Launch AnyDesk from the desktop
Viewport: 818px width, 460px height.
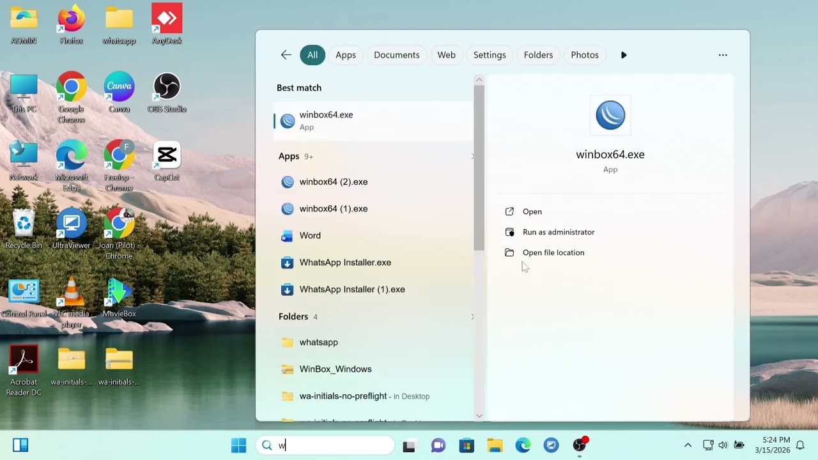pyautogui.click(x=167, y=24)
